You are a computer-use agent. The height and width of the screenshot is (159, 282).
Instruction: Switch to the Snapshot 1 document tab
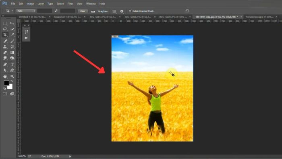tap(67, 17)
